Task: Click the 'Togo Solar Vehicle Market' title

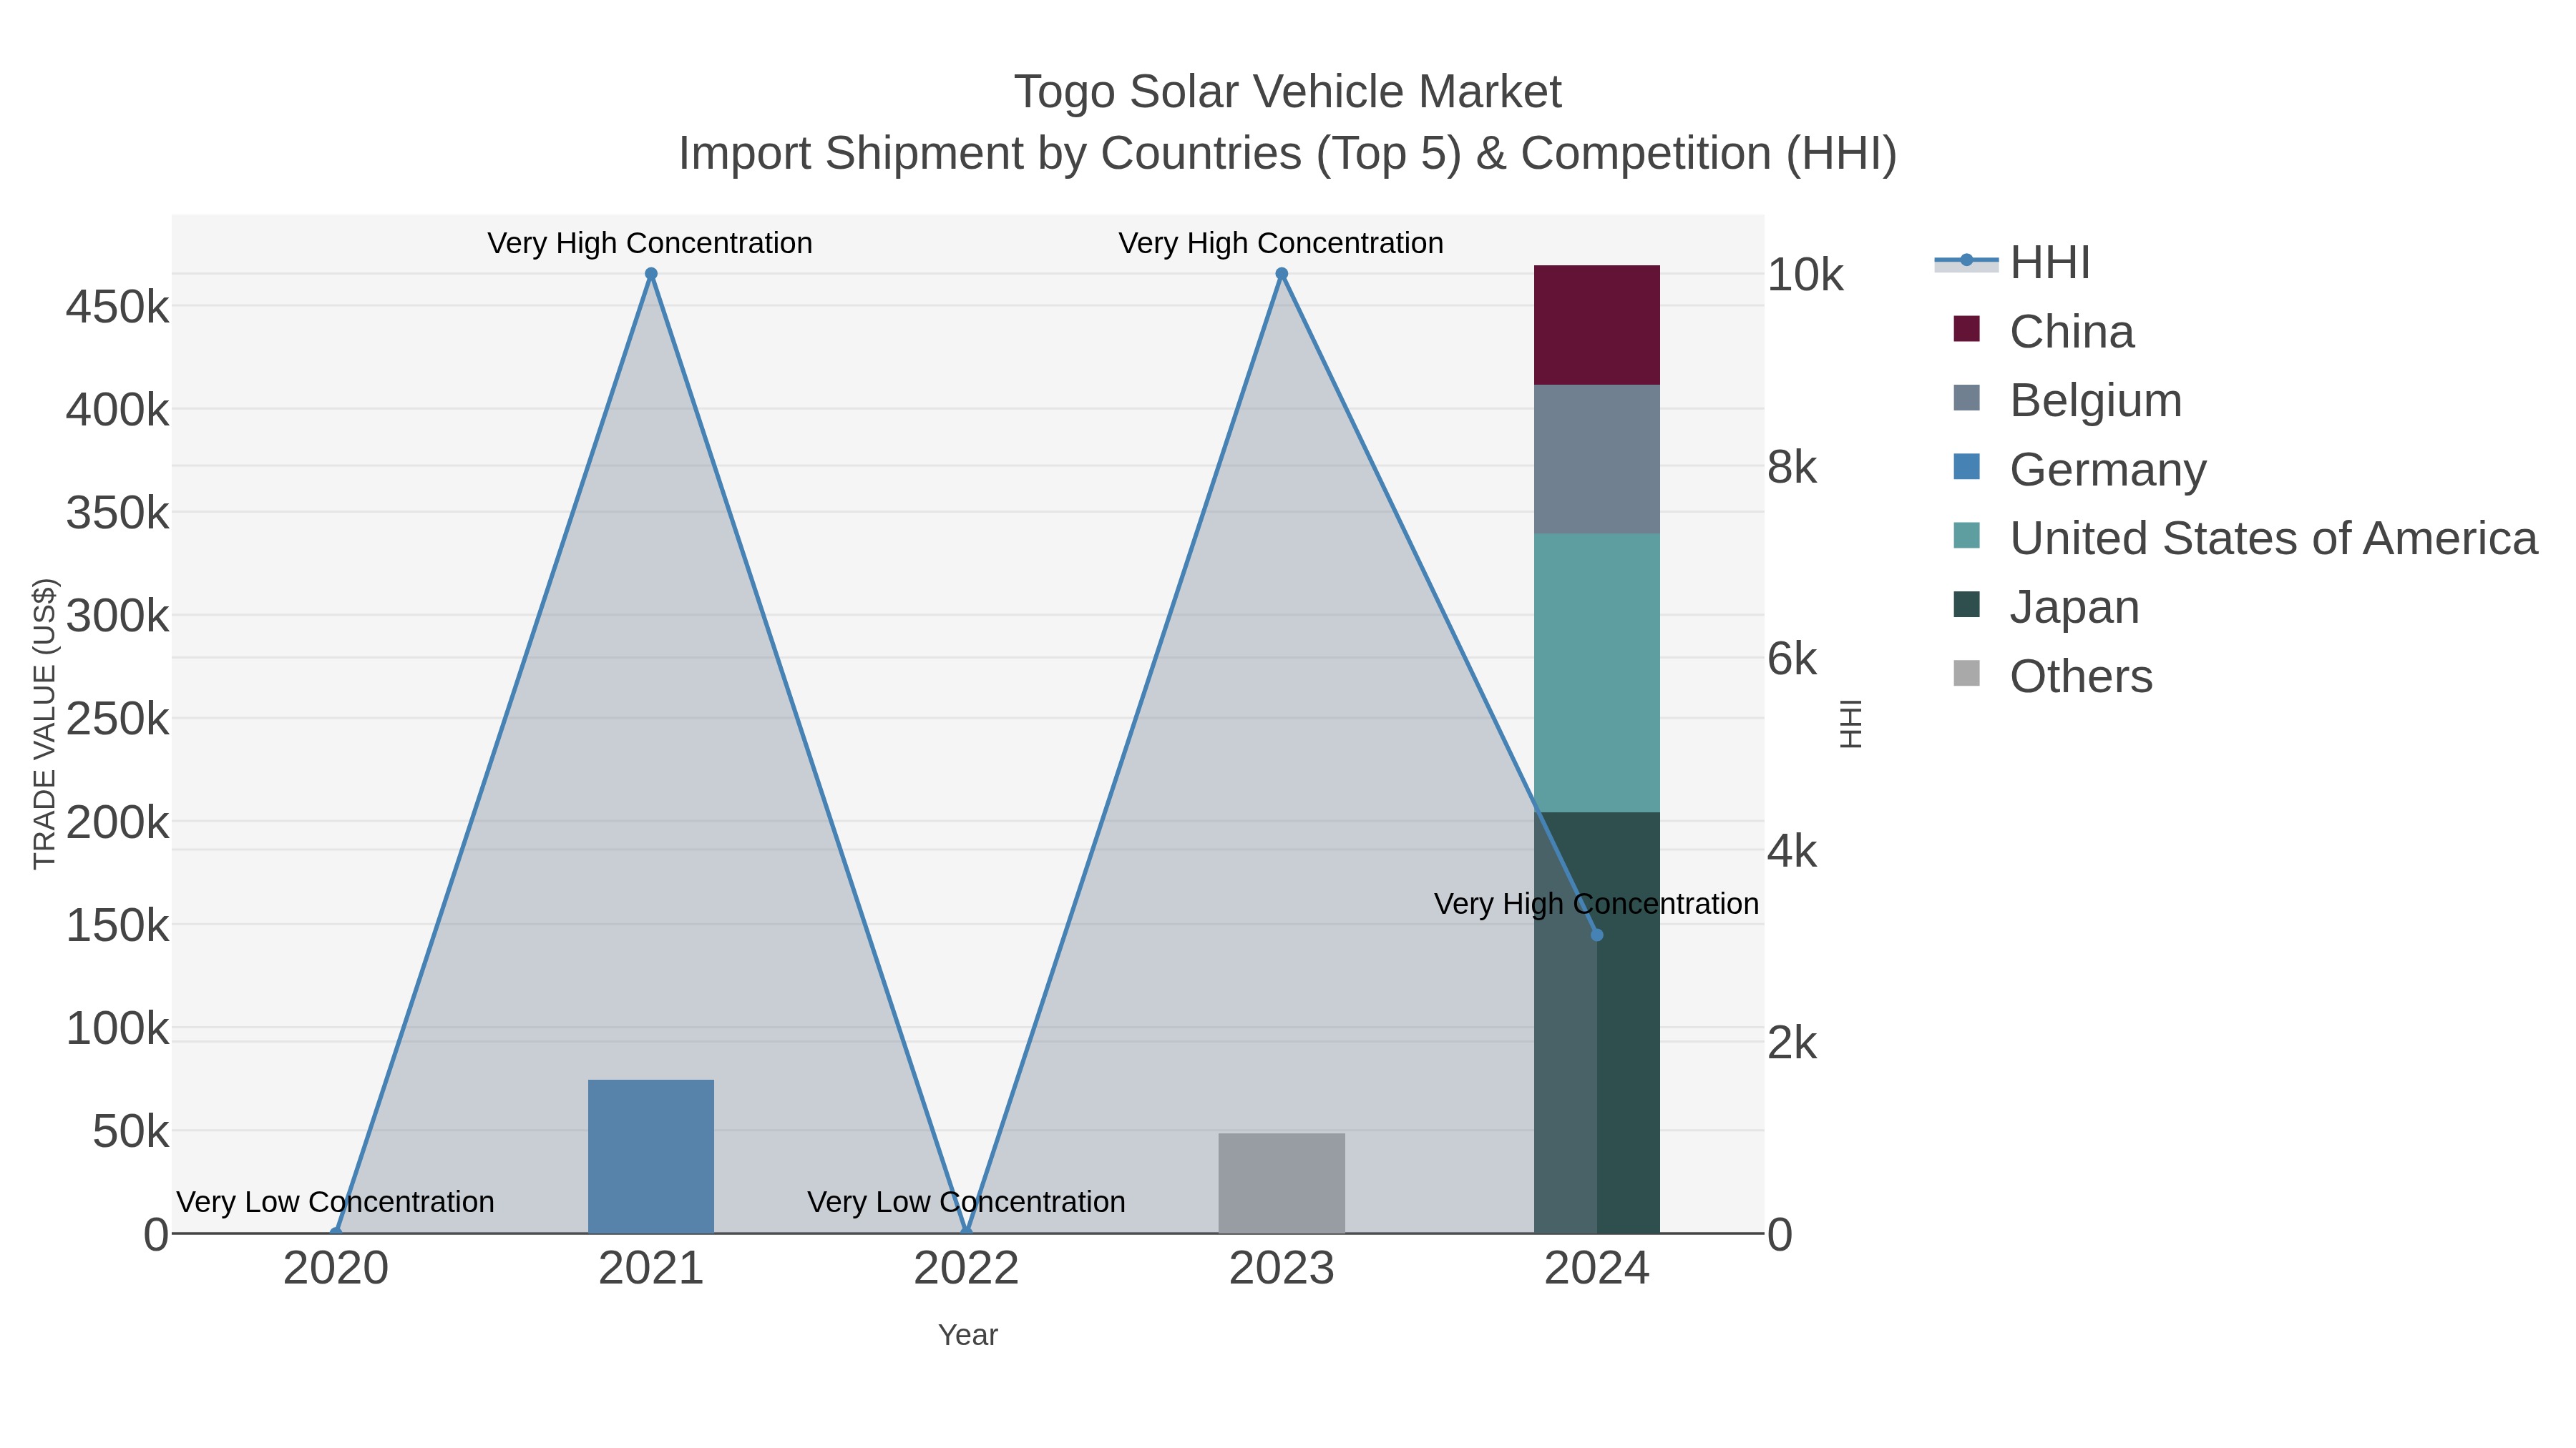Action: click(x=1287, y=92)
